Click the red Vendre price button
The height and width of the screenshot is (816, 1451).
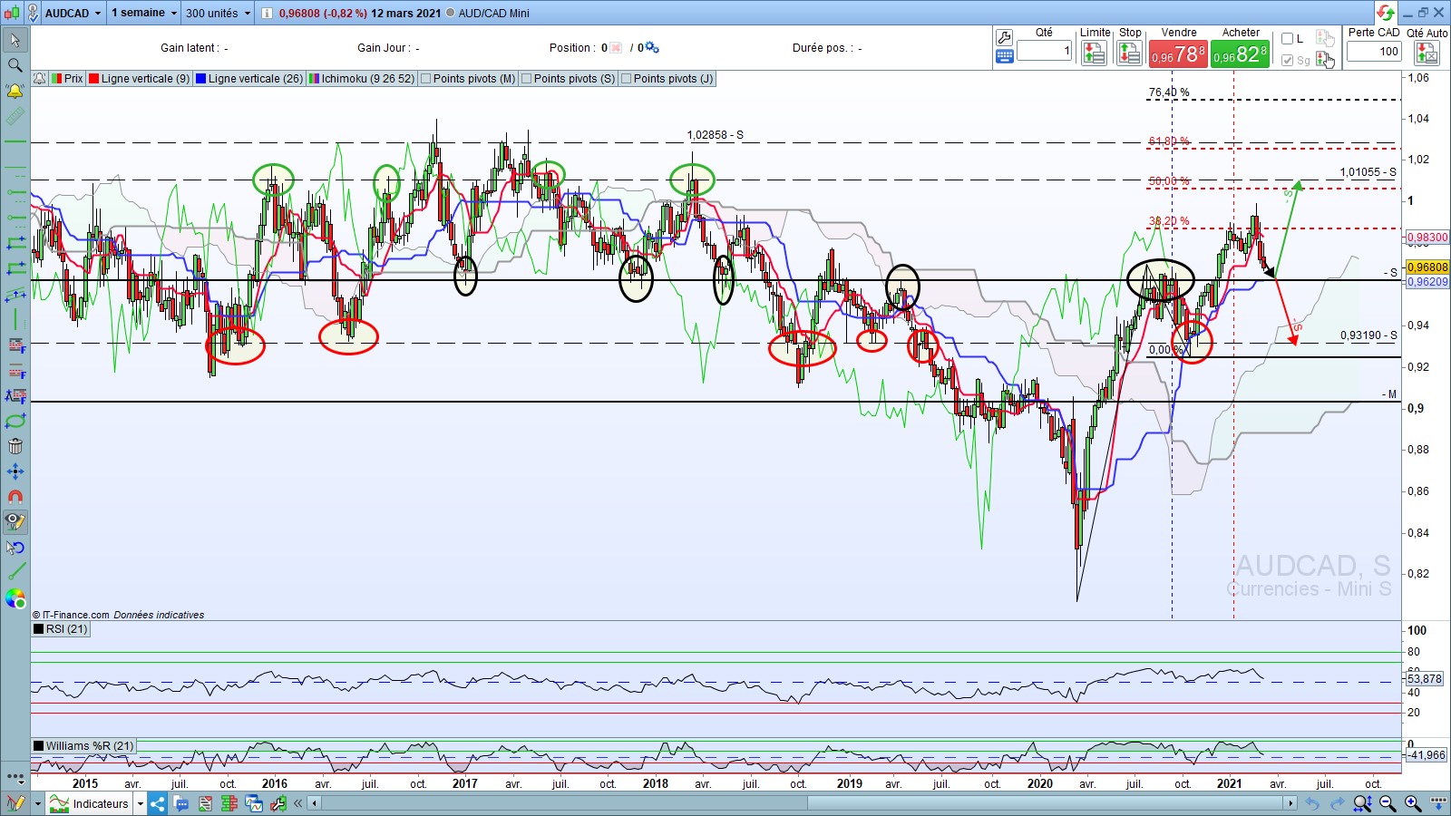[1178, 54]
